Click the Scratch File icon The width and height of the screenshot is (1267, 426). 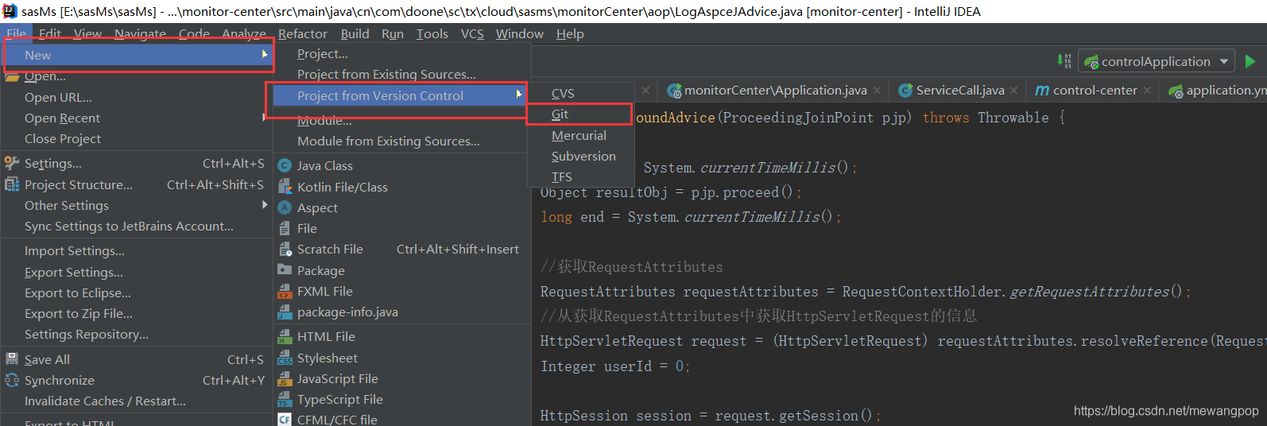point(285,249)
